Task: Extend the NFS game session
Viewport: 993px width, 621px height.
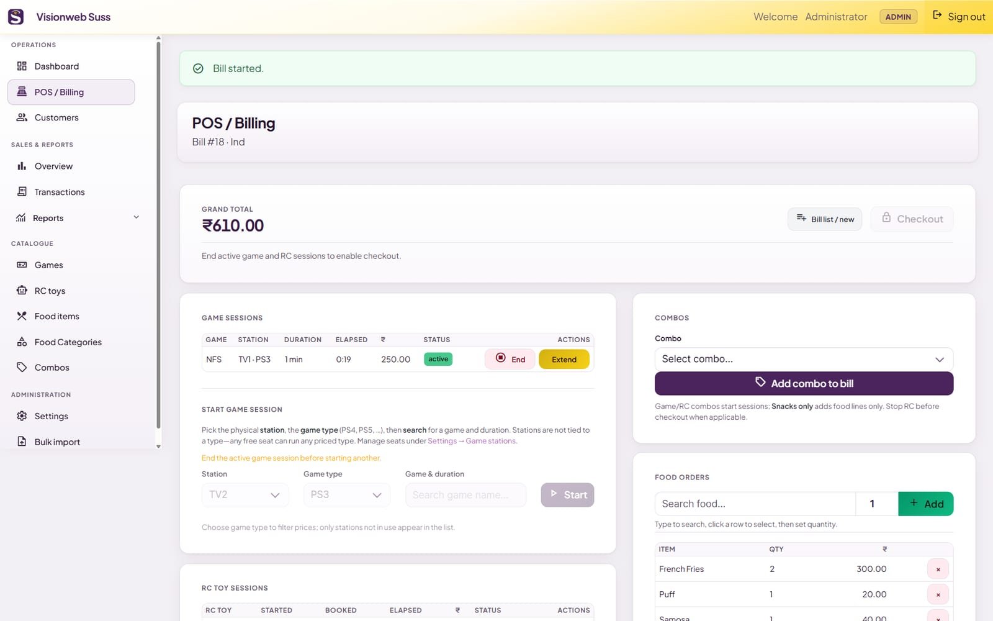Action: 564,359
